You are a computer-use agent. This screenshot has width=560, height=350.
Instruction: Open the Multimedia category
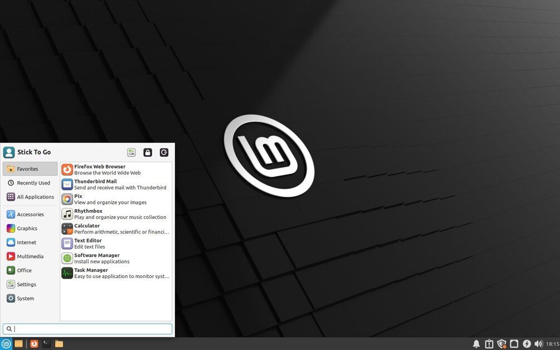point(30,256)
